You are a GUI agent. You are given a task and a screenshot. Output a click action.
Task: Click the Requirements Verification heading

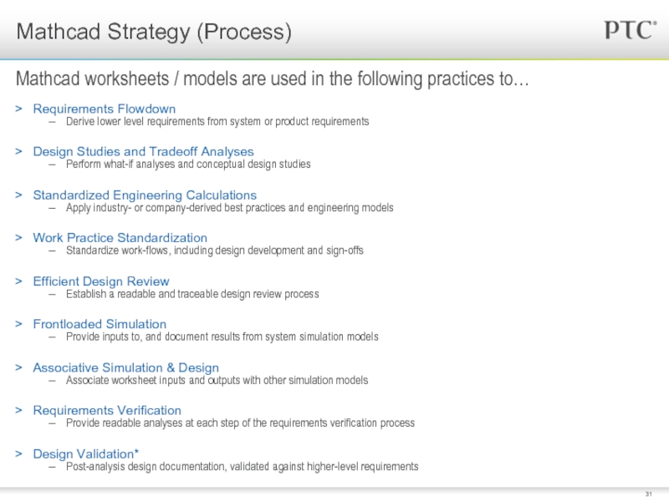(x=107, y=410)
